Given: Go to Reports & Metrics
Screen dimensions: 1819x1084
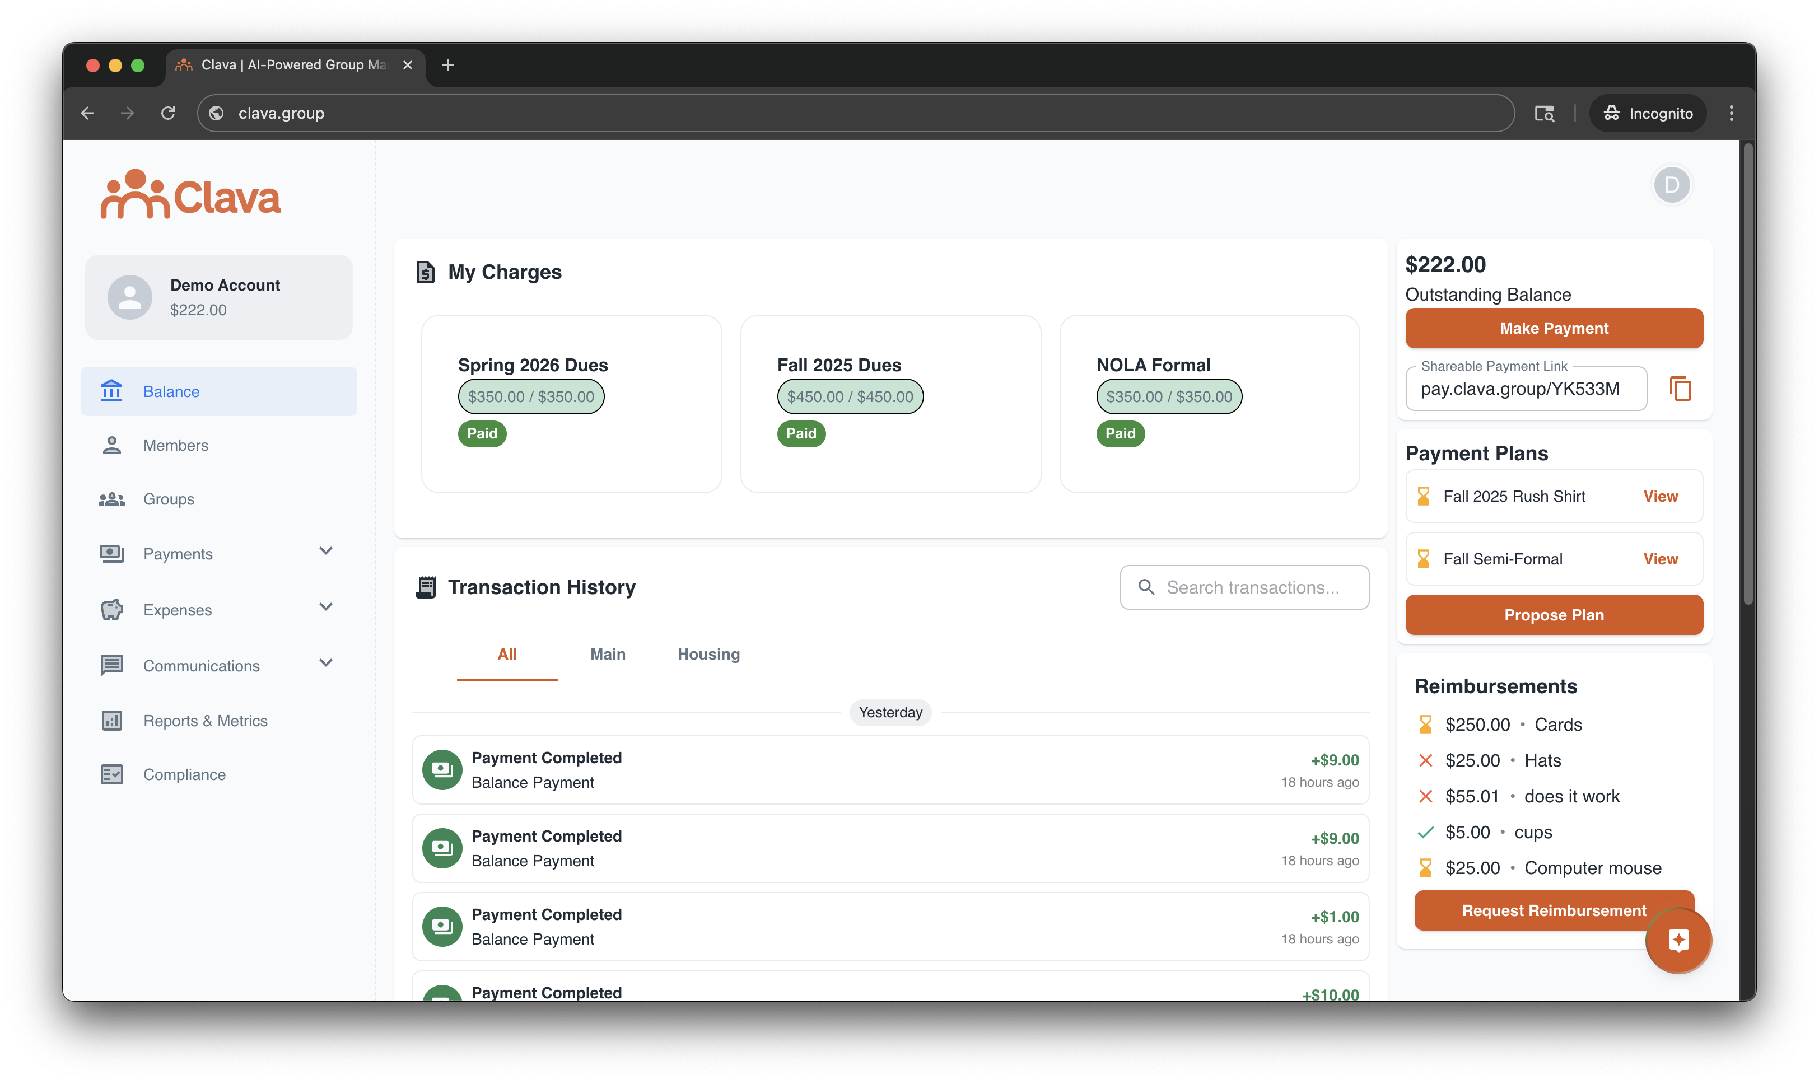Looking at the screenshot, I should tap(219, 720).
